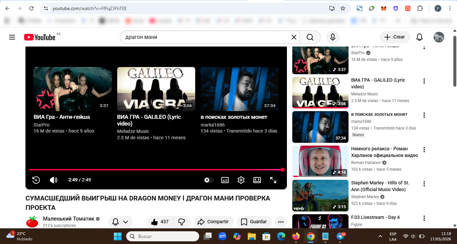Open the Crear menu
This screenshot has width=457, height=244.
pos(395,37)
